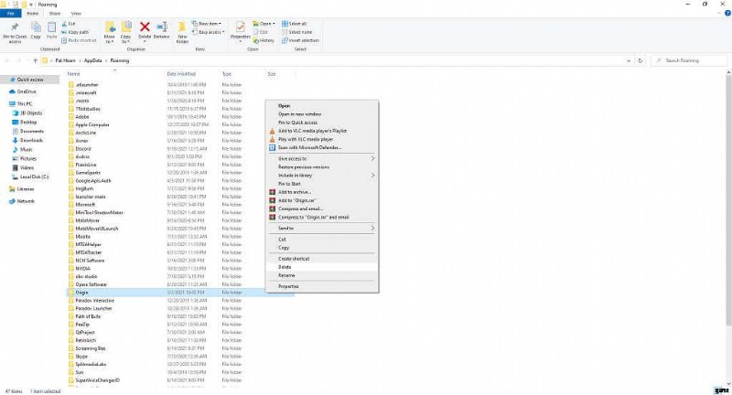Click Play with VLC media player

(322, 140)
